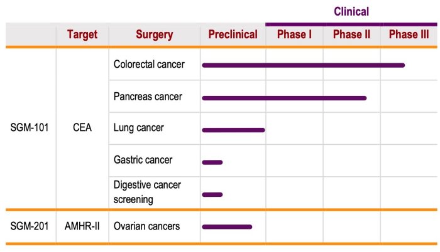Click the SGM-201 product label
This screenshot has width=440, height=252.
30,226
